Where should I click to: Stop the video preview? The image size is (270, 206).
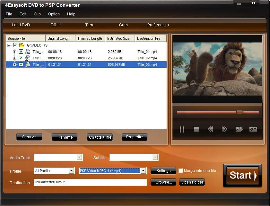click(196, 129)
